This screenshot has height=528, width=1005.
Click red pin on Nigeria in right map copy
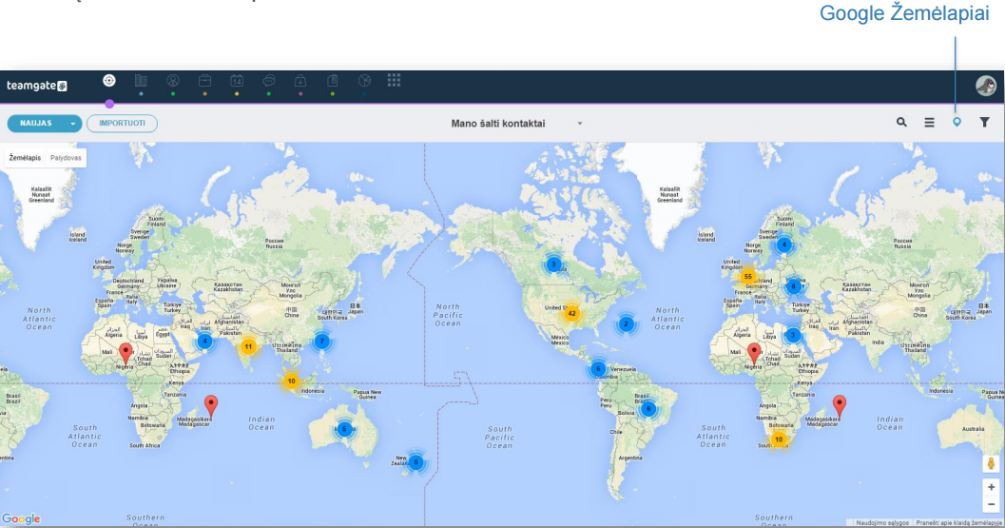pos(754,354)
